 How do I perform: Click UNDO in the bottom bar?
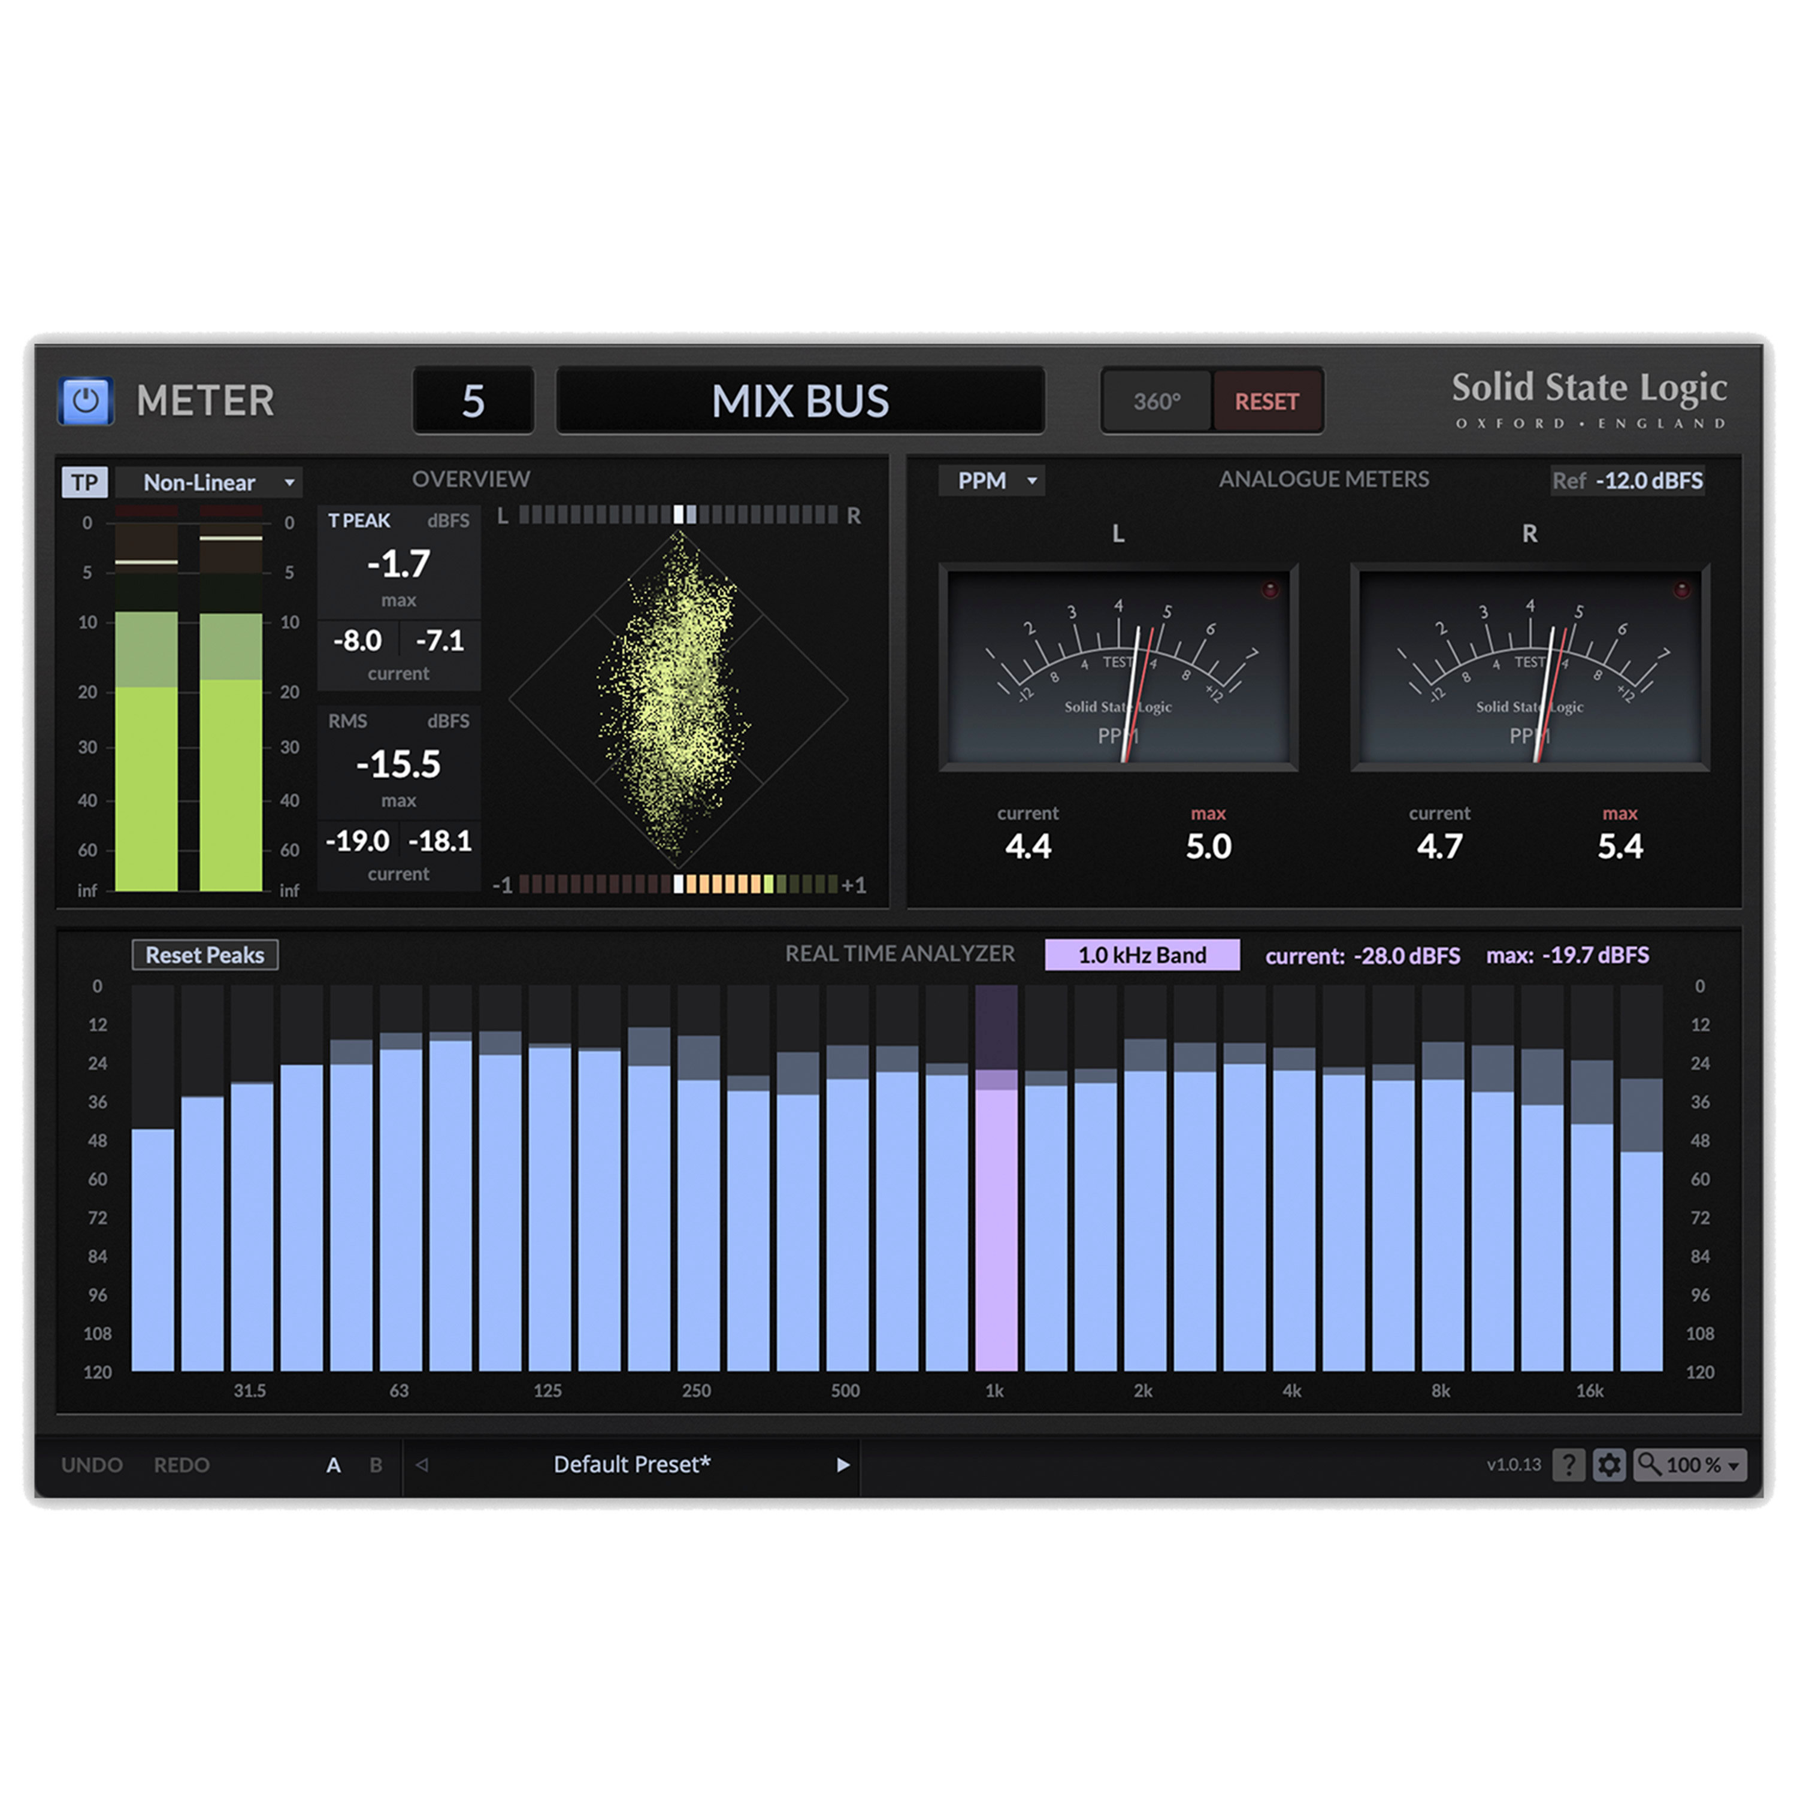pos(93,1465)
